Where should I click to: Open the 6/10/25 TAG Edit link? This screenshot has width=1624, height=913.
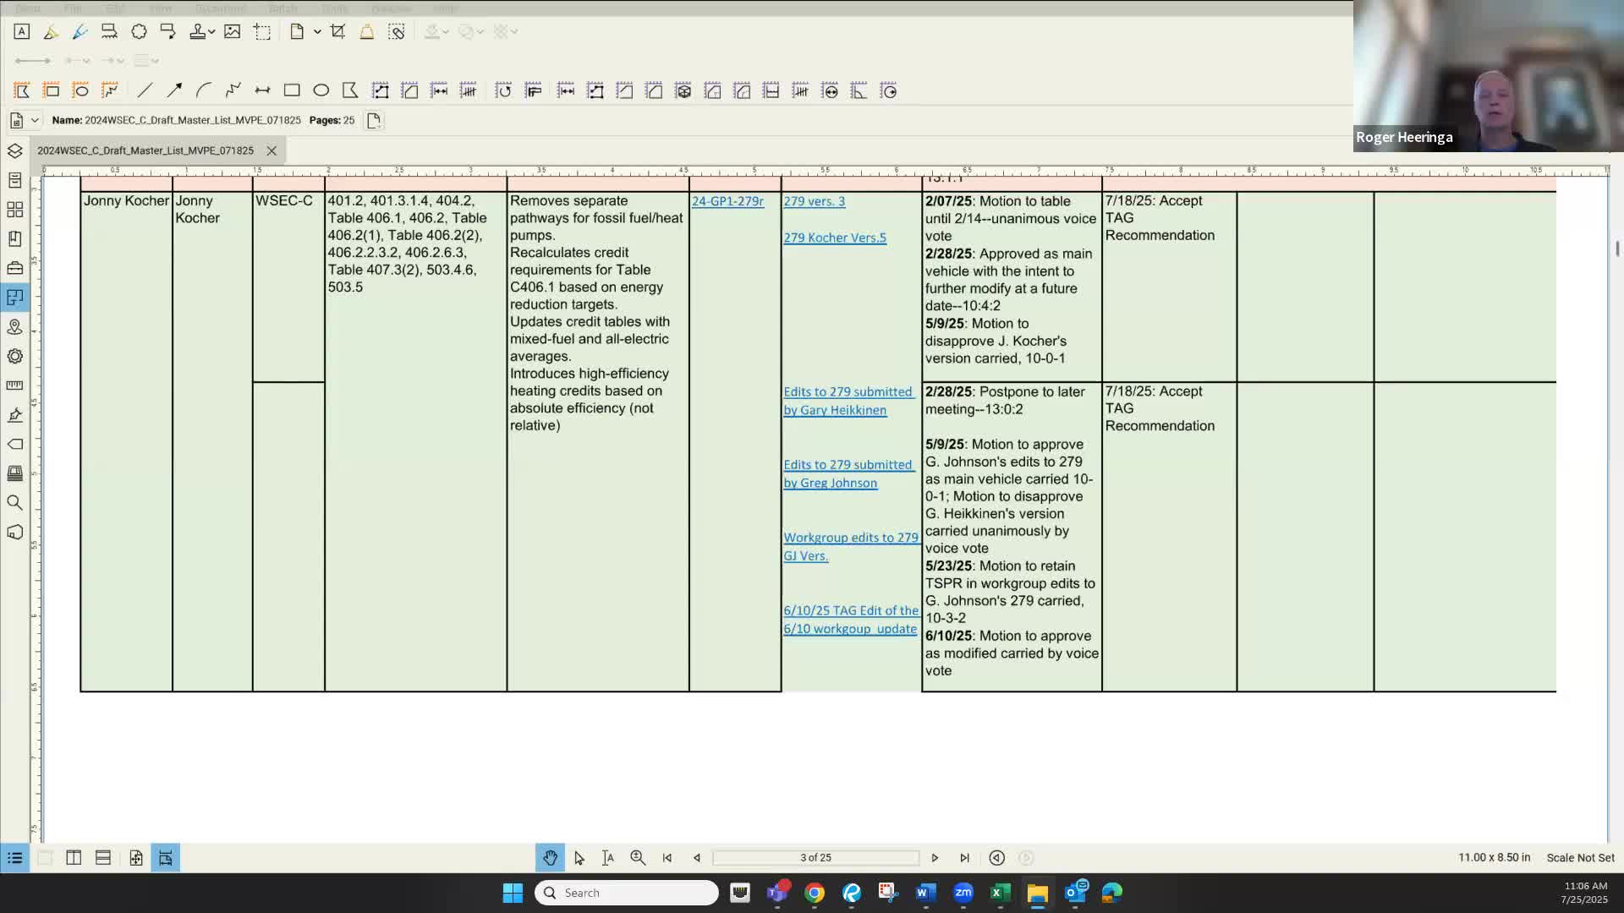point(851,620)
